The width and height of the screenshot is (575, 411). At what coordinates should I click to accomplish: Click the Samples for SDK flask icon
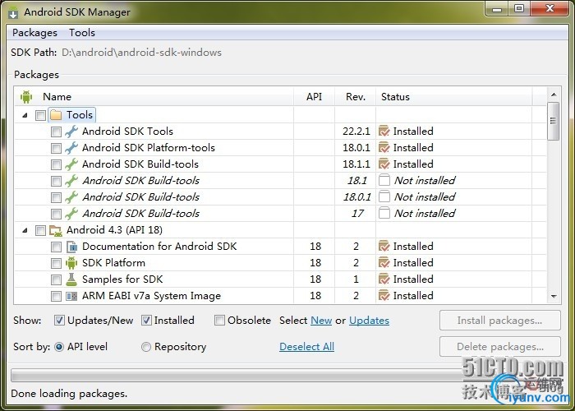click(x=71, y=279)
